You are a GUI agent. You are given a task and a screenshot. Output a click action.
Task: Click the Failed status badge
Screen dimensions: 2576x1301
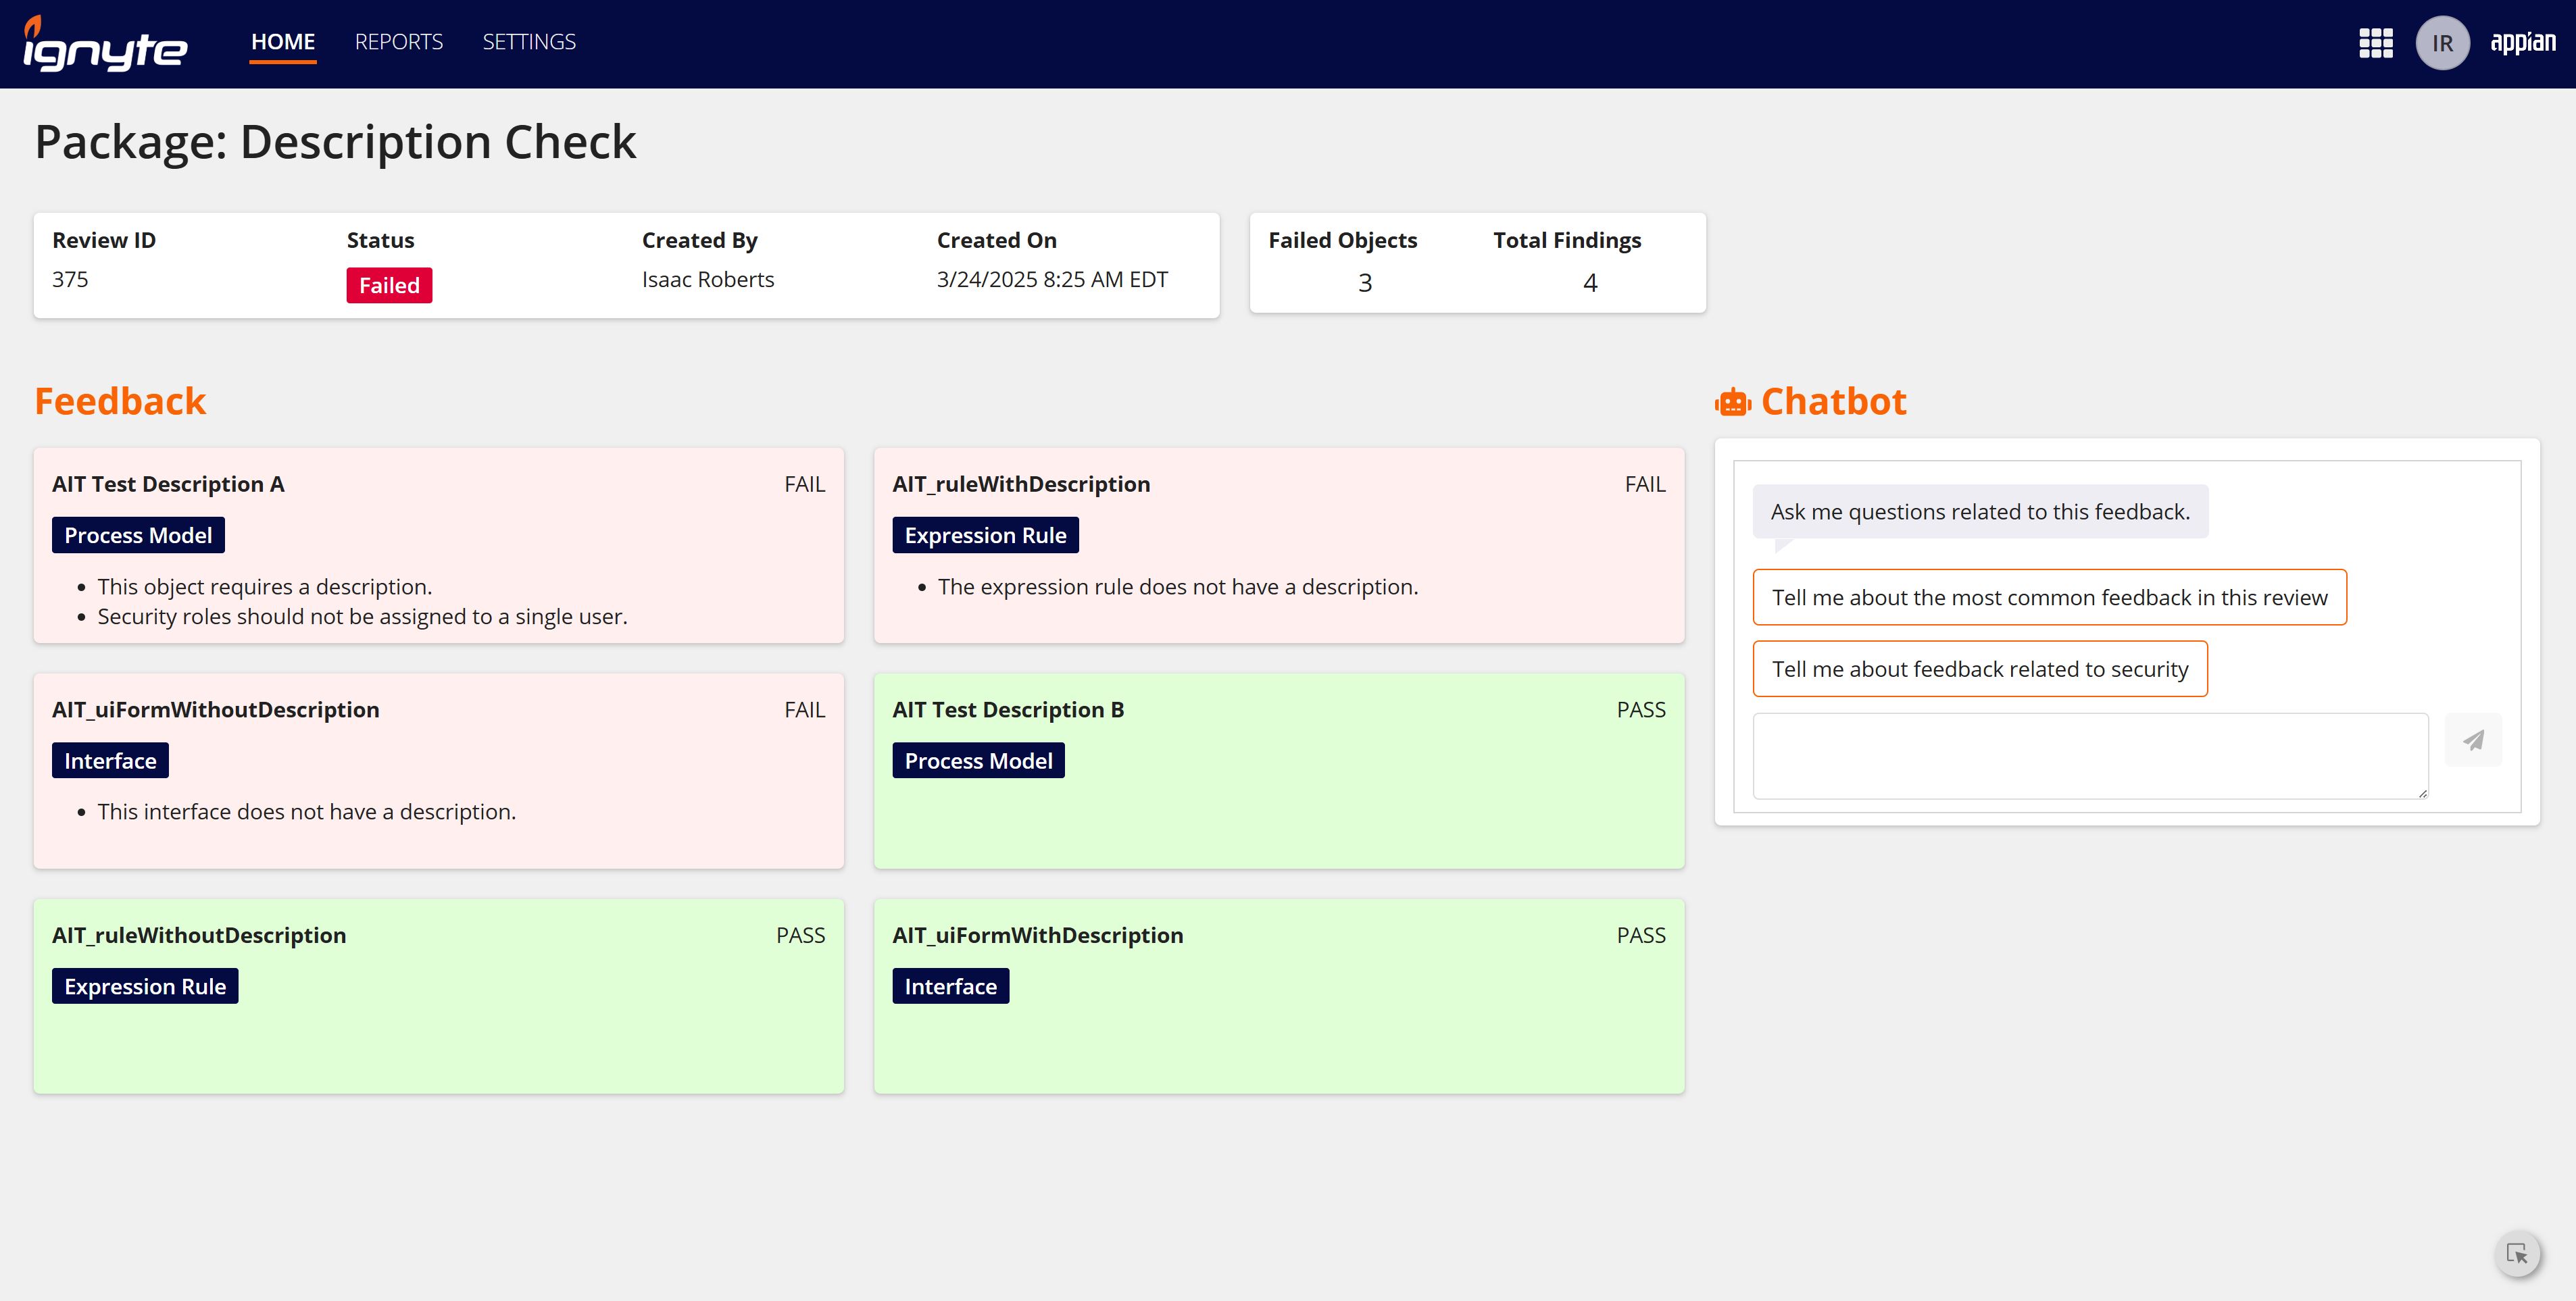(x=389, y=285)
